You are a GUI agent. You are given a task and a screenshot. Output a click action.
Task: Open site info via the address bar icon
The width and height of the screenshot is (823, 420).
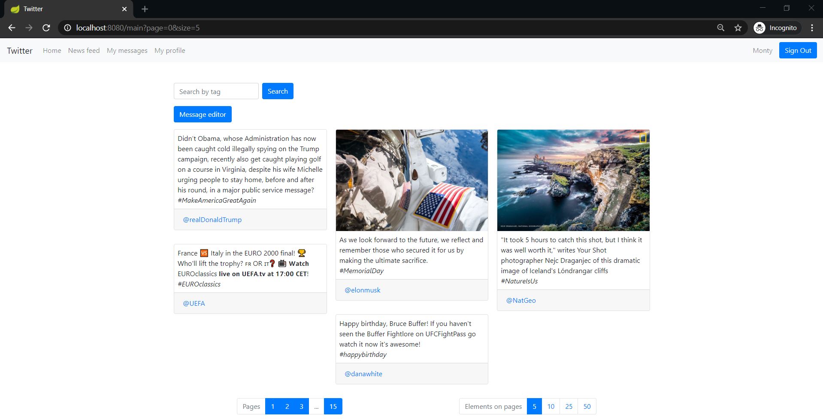[67, 27]
